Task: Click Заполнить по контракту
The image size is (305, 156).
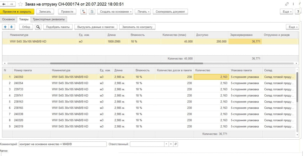Action: click(137, 27)
